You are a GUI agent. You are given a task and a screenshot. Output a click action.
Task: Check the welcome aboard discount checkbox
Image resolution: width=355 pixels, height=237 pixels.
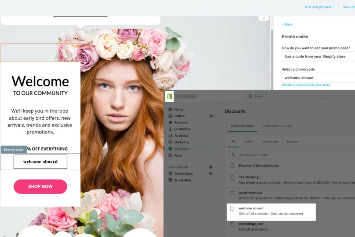point(232,208)
